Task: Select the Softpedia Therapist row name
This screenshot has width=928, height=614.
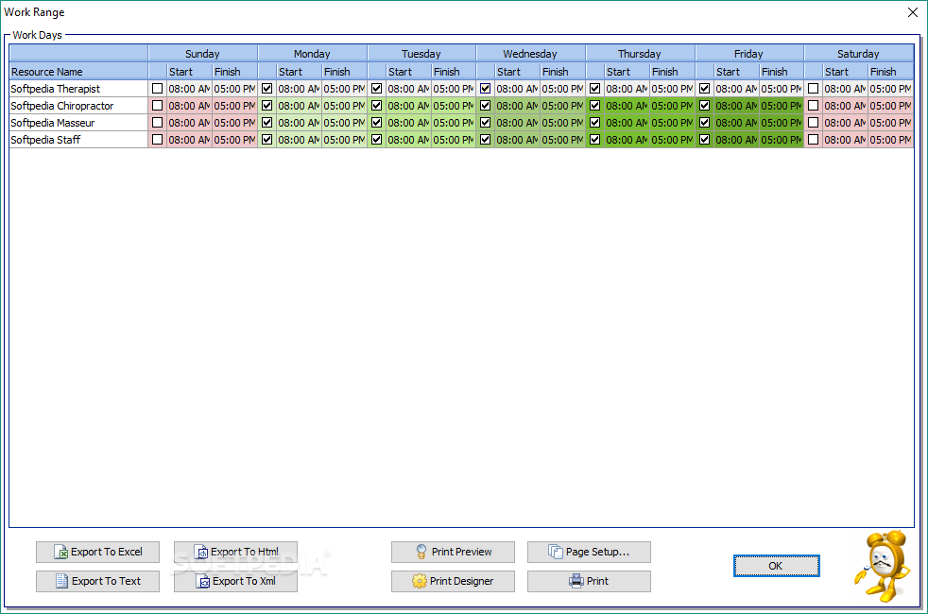Action: (x=78, y=89)
